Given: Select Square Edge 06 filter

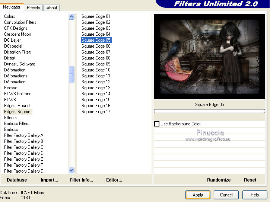Looking at the screenshot, I should click(x=96, y=46).
